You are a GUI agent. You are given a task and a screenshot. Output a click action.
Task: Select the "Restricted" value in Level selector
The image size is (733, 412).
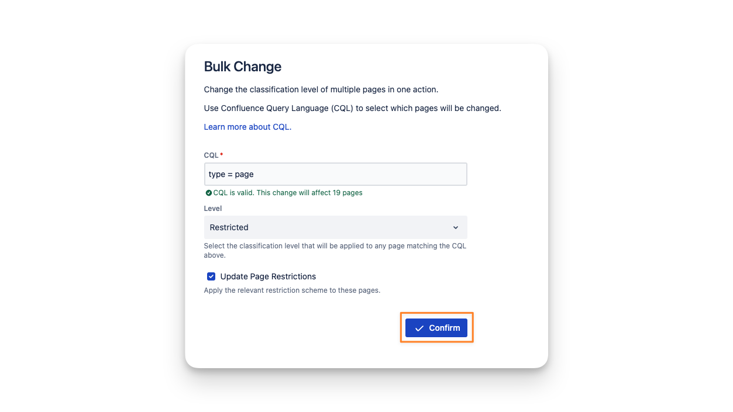229,227
